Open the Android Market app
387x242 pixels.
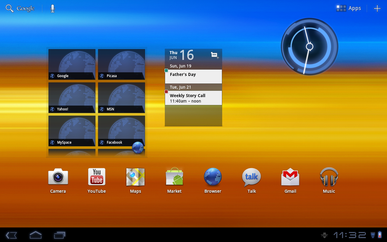click(x=174, y=181)
